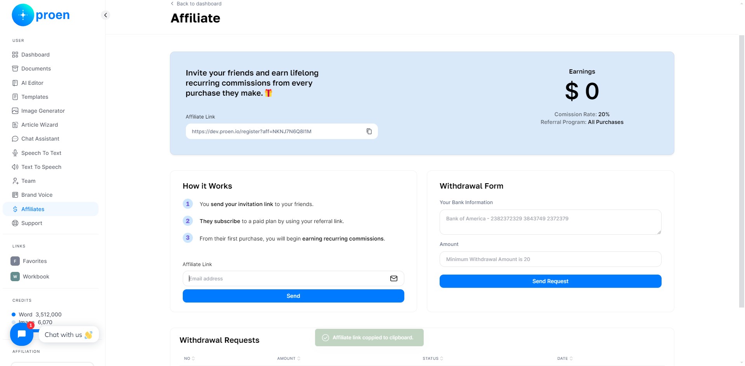
Task: Sort withdrawal requests by NO column
Action: click(189, 359)
